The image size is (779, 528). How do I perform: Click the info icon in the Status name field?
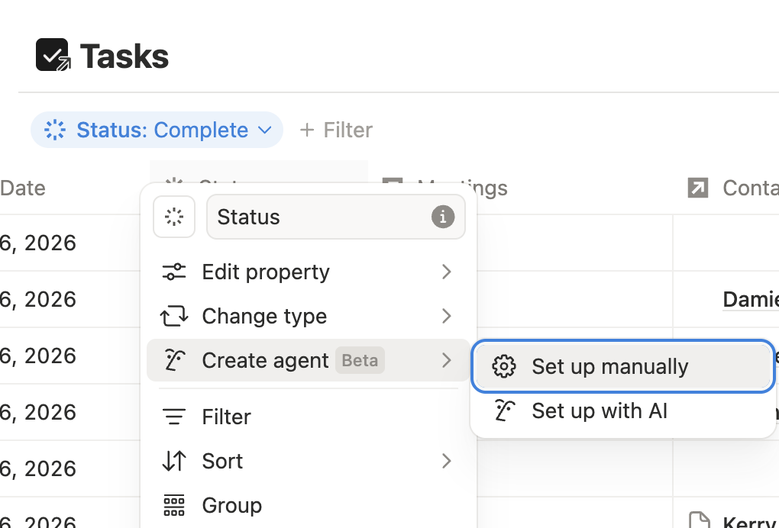(x=442, y=217)
